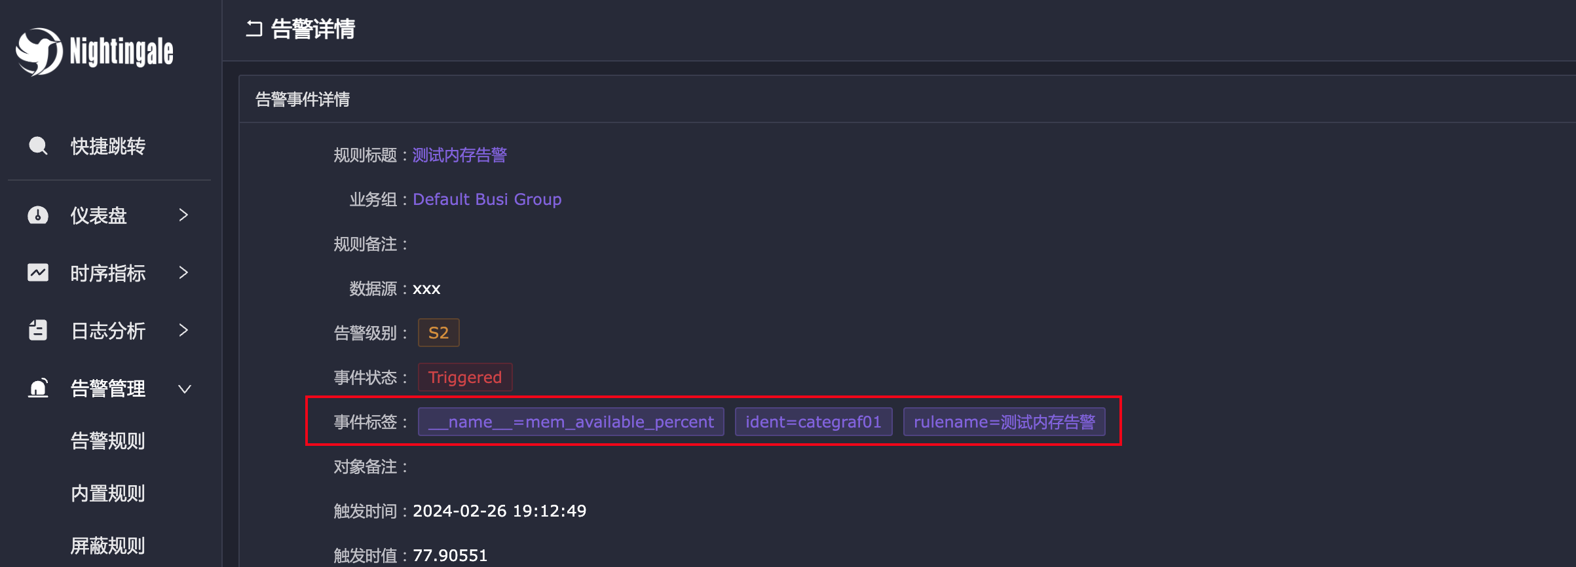Expand the 时序指标 submenu chevron
Screen dimensions: 1576x567
tap(184, 272)
